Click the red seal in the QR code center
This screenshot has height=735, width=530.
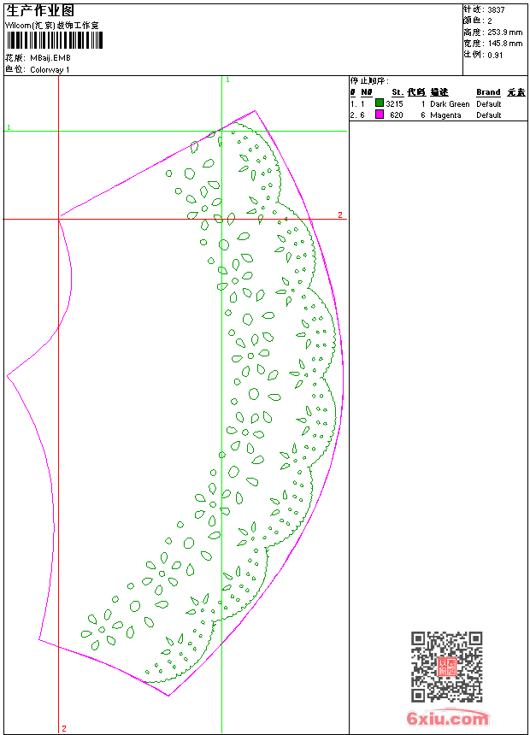coord(447,667)
